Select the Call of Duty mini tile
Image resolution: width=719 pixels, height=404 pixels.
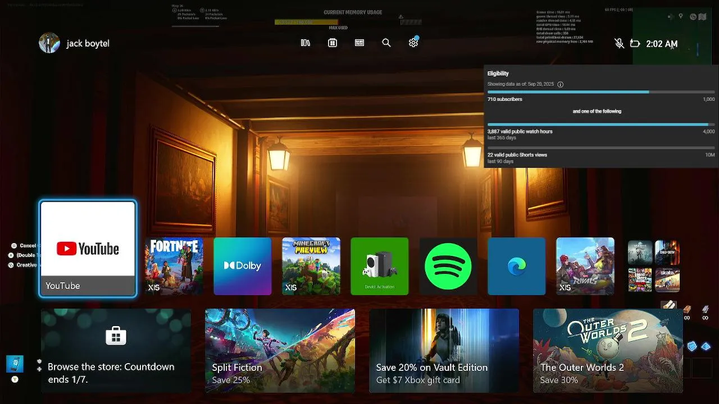[x=667, y=252]
